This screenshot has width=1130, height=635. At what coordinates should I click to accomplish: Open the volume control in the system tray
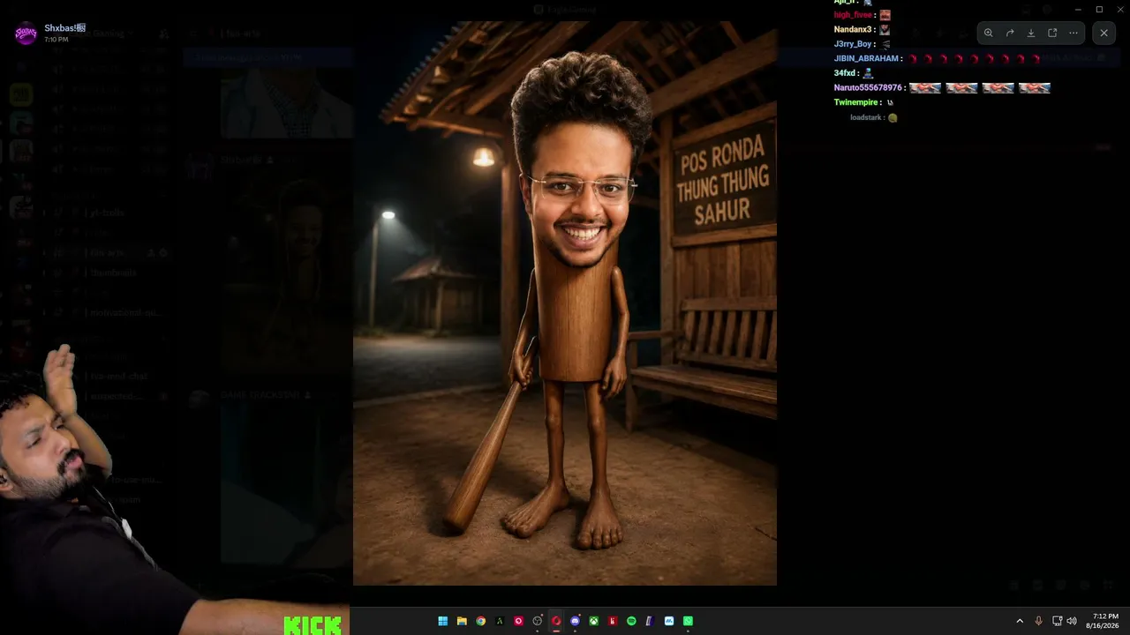tap(1072, 621)
